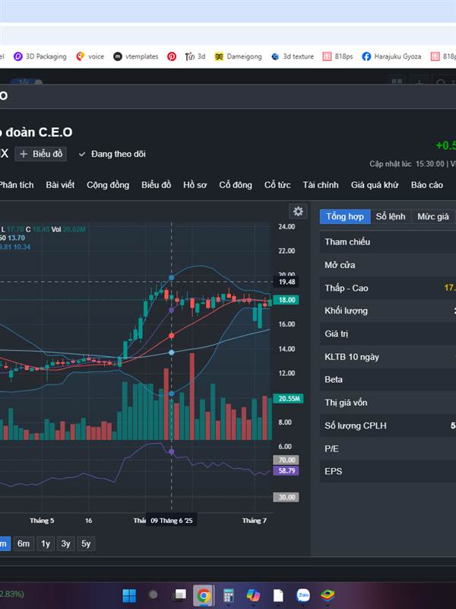Open Calculator in taskbar
456x609 pixels.
coord(229,595)
